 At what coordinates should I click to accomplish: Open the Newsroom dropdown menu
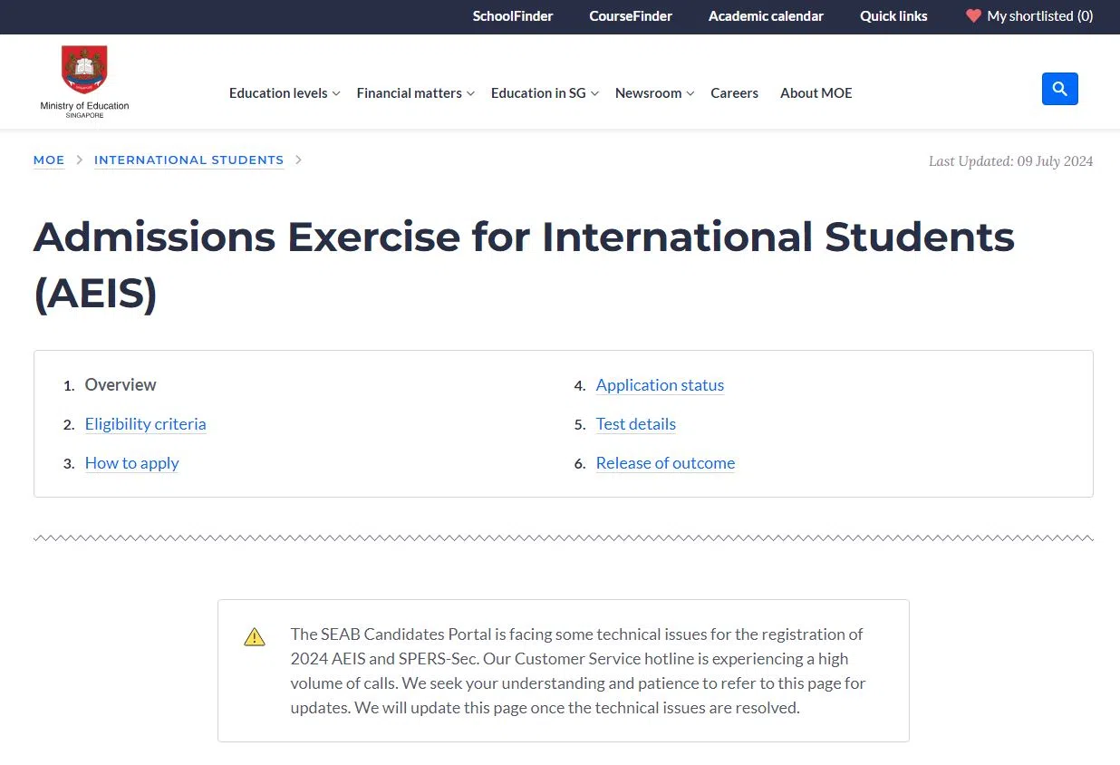tap(653, 93)
